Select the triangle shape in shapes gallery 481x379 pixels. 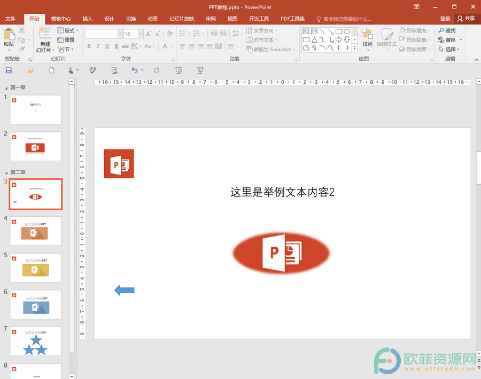[x=314, y=40]
